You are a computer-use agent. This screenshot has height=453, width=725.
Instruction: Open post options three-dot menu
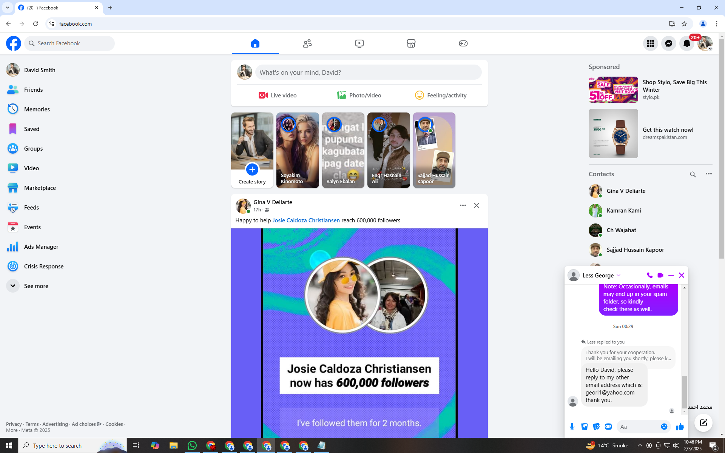463,205
